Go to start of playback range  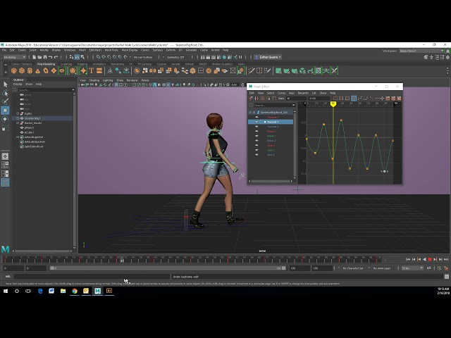408,260
